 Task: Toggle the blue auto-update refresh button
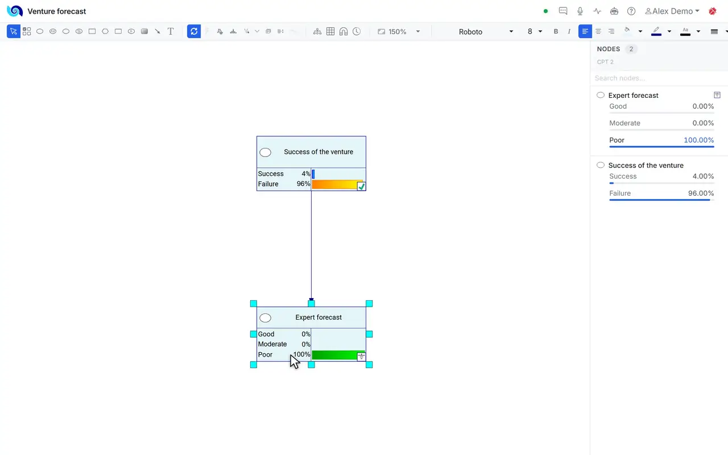point(194,31)
